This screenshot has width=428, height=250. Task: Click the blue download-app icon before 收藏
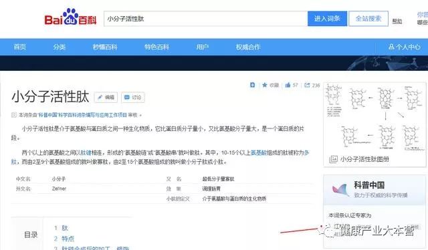click(x=253, y=85)
